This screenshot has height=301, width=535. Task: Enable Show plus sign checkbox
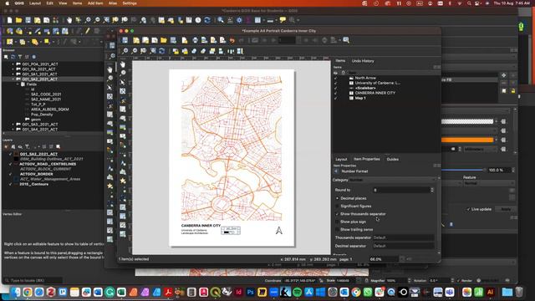point(337,222)
